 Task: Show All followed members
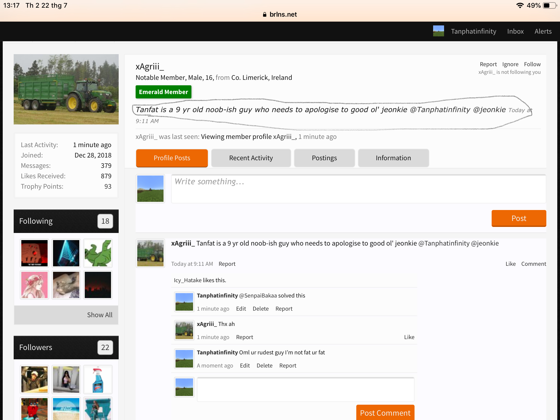click(100, 315)
